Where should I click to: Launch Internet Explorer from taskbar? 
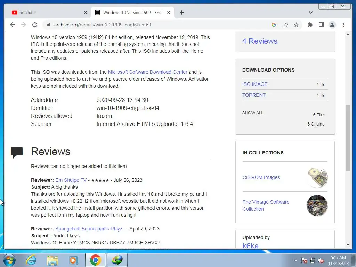pos(31,260)
